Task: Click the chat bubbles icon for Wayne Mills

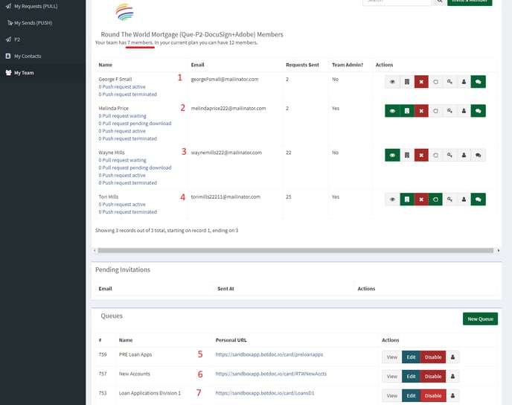Action: (478, 155)
